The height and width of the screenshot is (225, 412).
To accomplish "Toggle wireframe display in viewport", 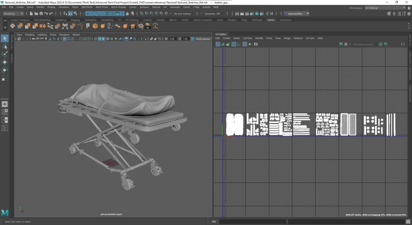I will [95, 39].
